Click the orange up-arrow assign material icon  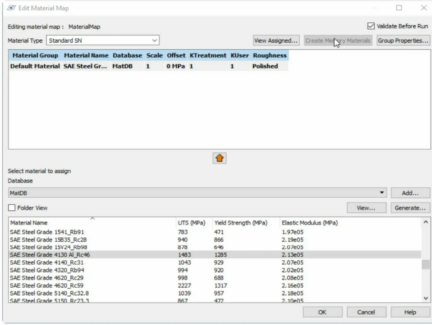click(x=219, y=158)
